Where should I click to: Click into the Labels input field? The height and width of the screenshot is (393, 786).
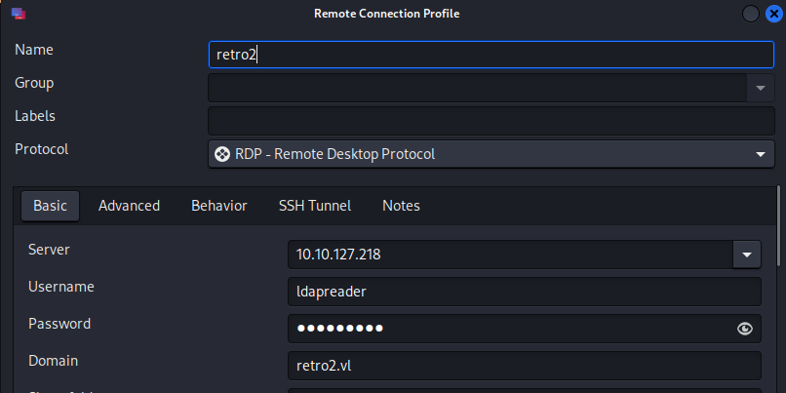click(x=491, y=121)
